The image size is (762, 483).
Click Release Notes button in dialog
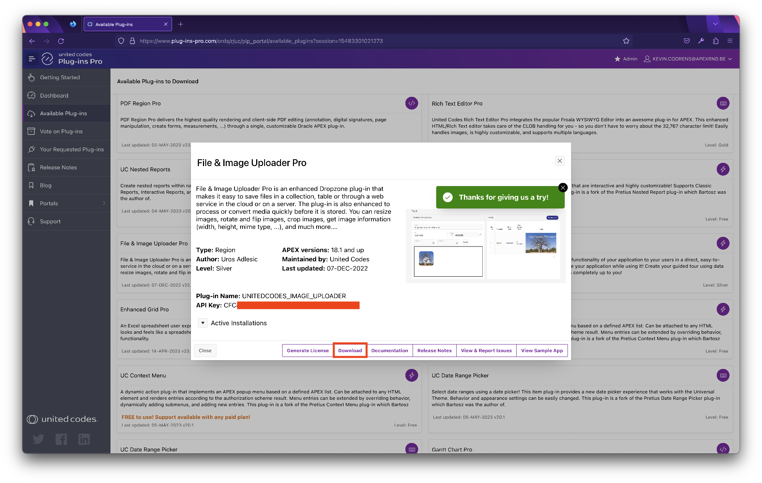434,351
